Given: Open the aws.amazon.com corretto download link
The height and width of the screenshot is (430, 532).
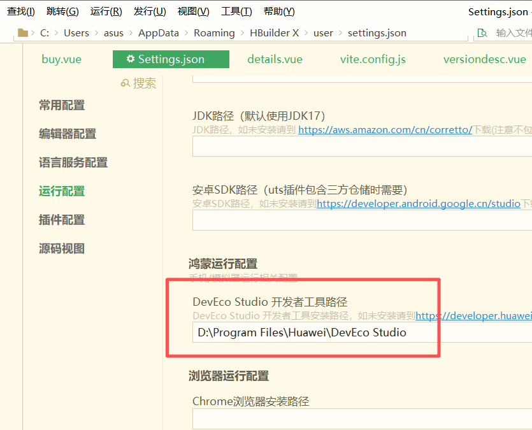Looking at the screenshot, I should (x=385, y=130).
